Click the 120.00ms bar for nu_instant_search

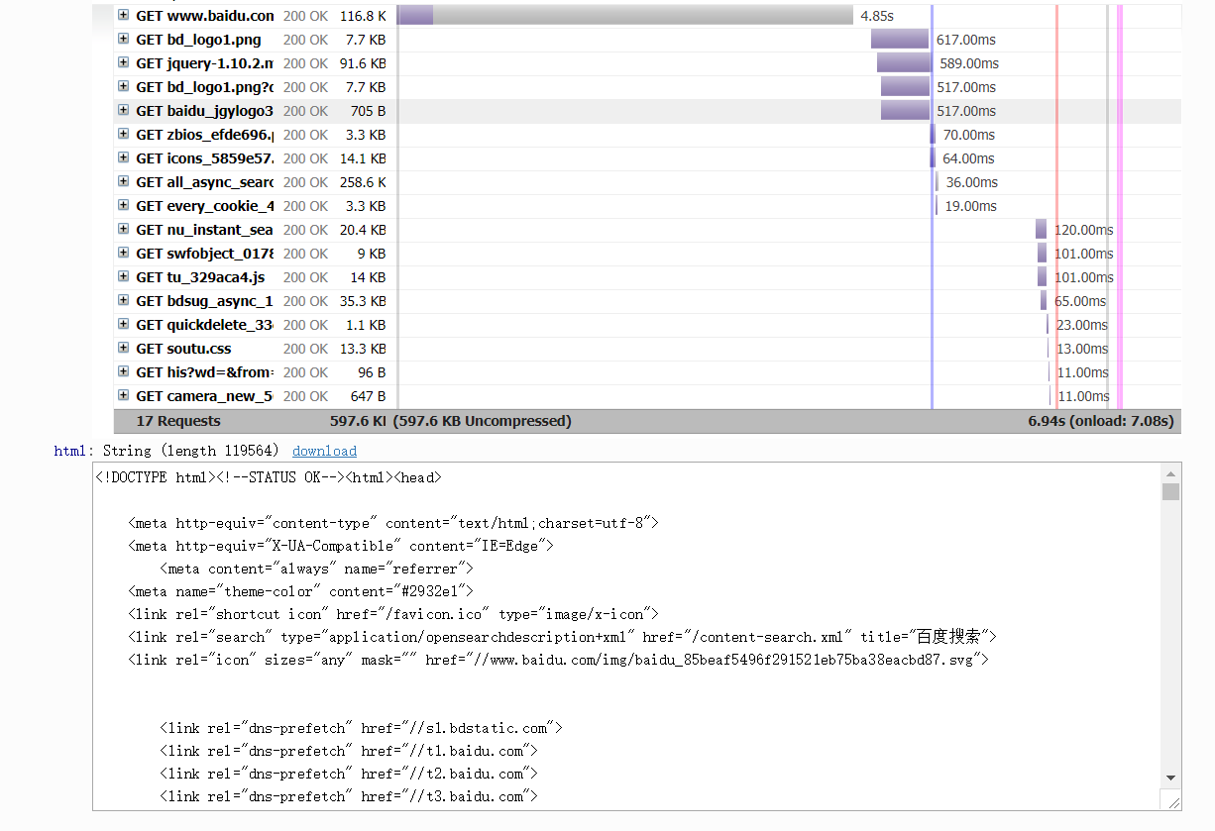pos(1041,230)
